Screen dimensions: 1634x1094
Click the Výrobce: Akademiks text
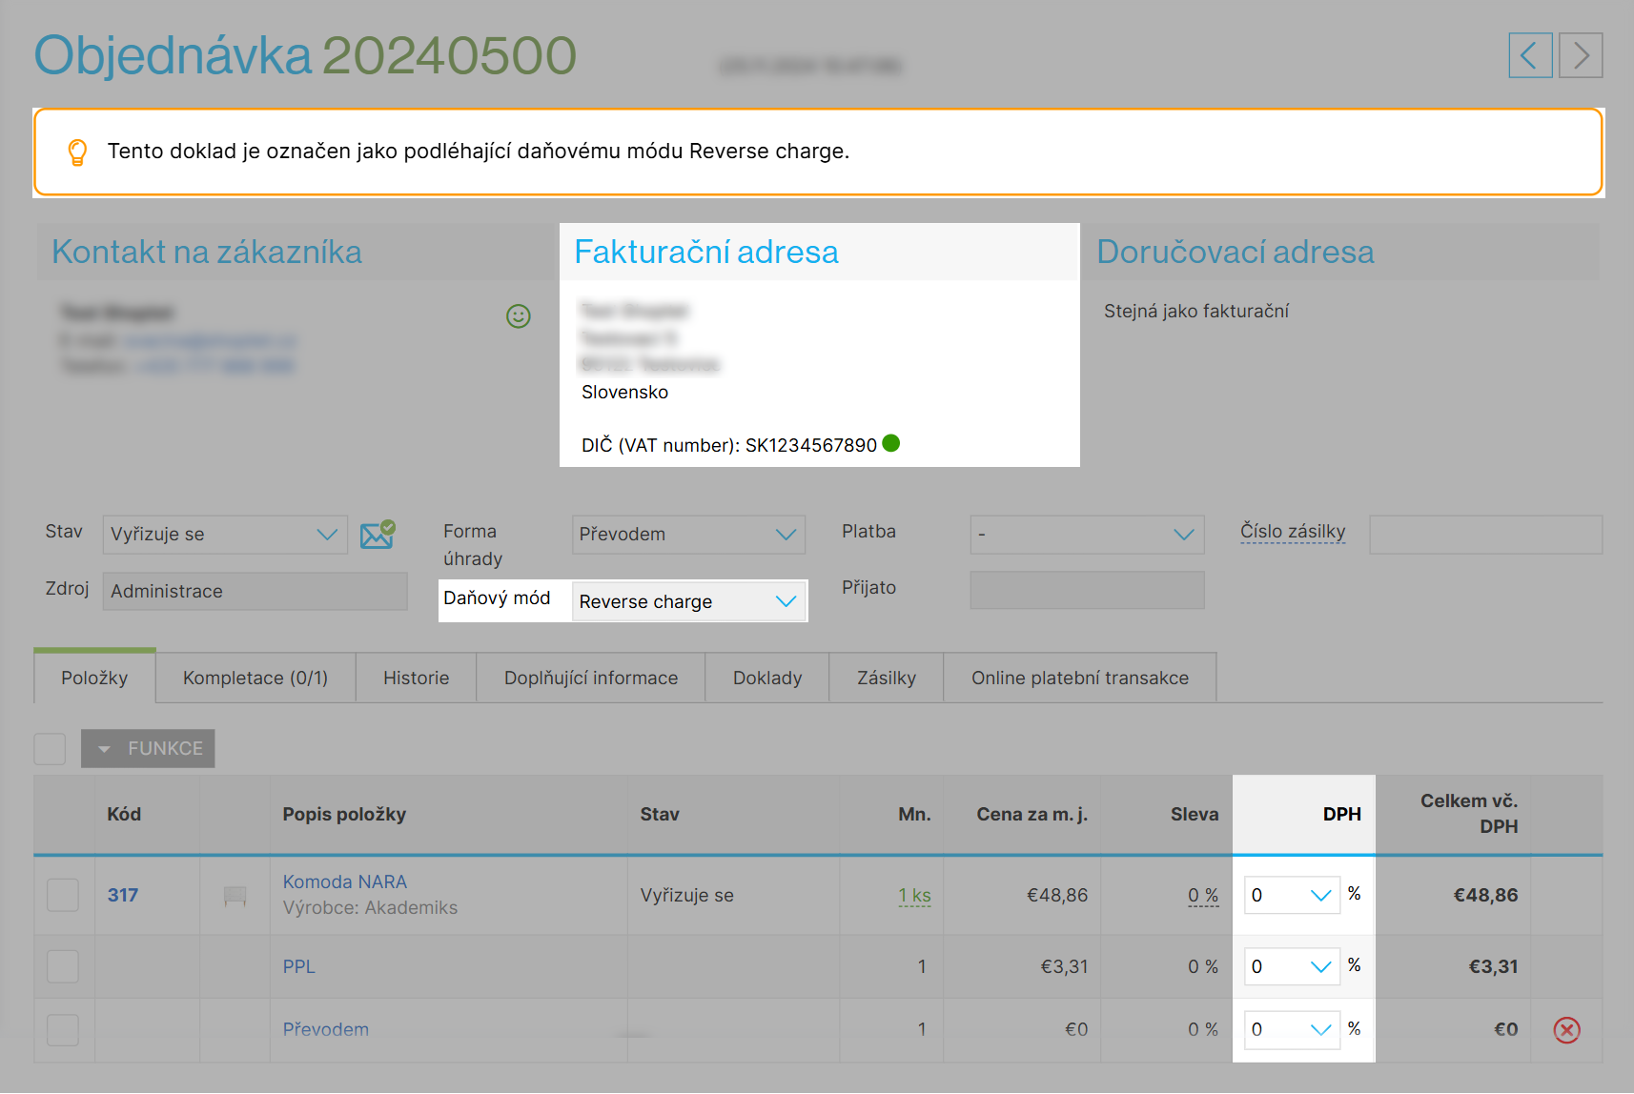point(370,907)
